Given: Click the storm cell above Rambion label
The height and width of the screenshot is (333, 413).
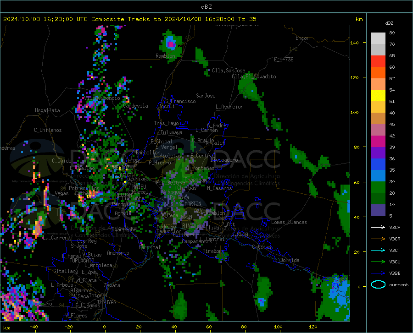Looking at the screenshot, I should (171, 44).
